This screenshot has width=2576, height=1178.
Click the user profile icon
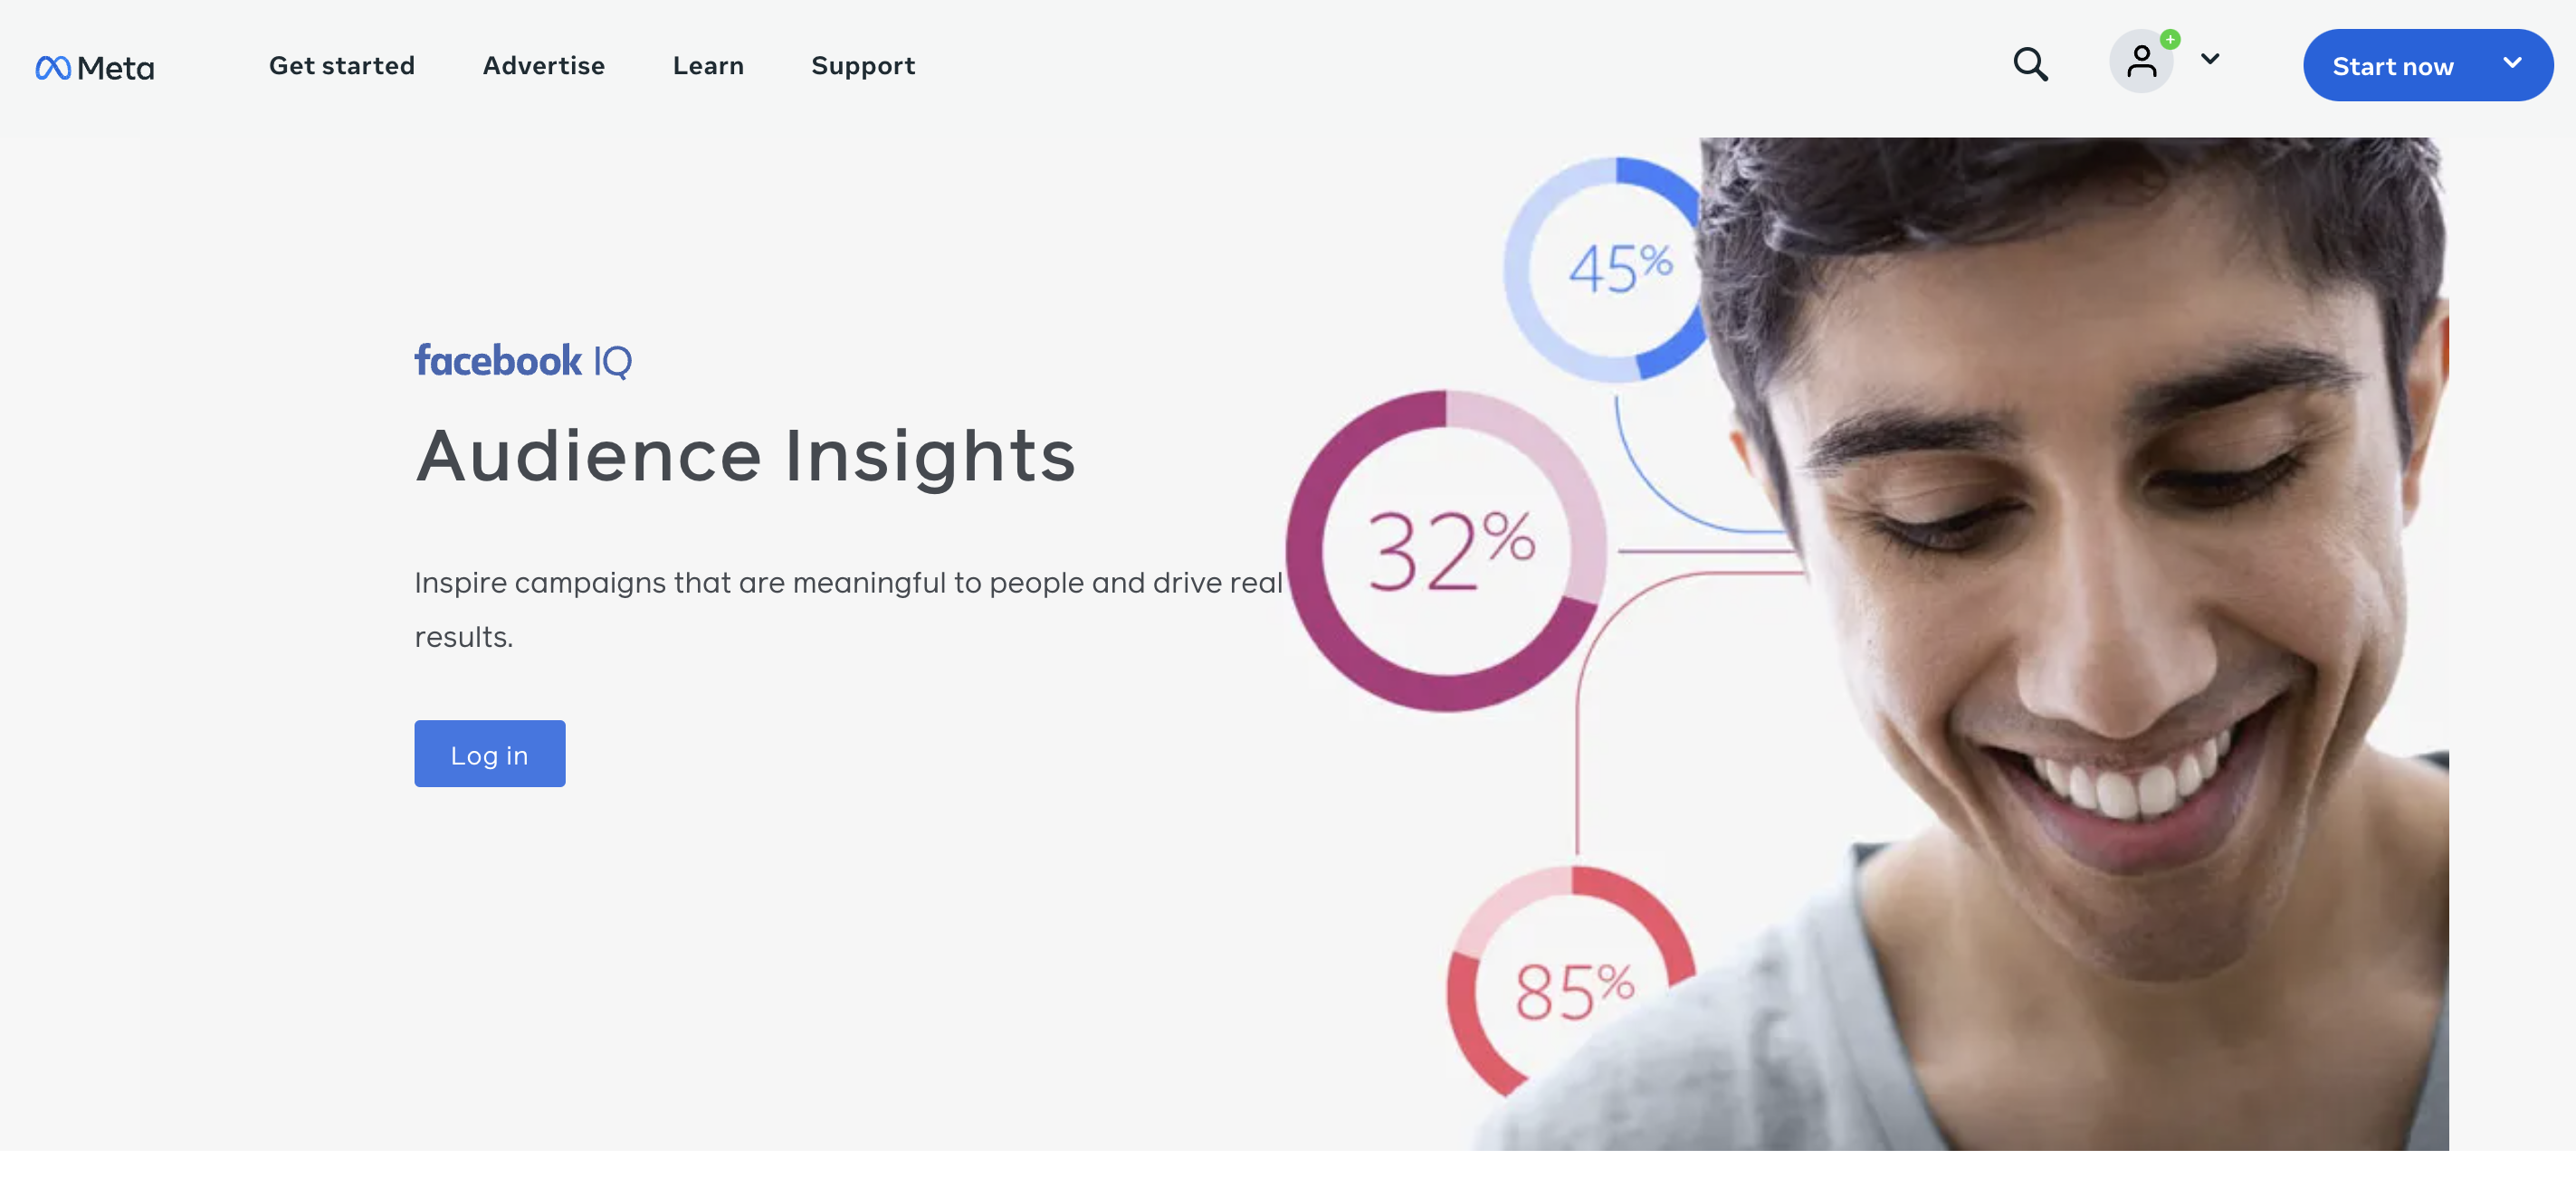point(2142,62)
